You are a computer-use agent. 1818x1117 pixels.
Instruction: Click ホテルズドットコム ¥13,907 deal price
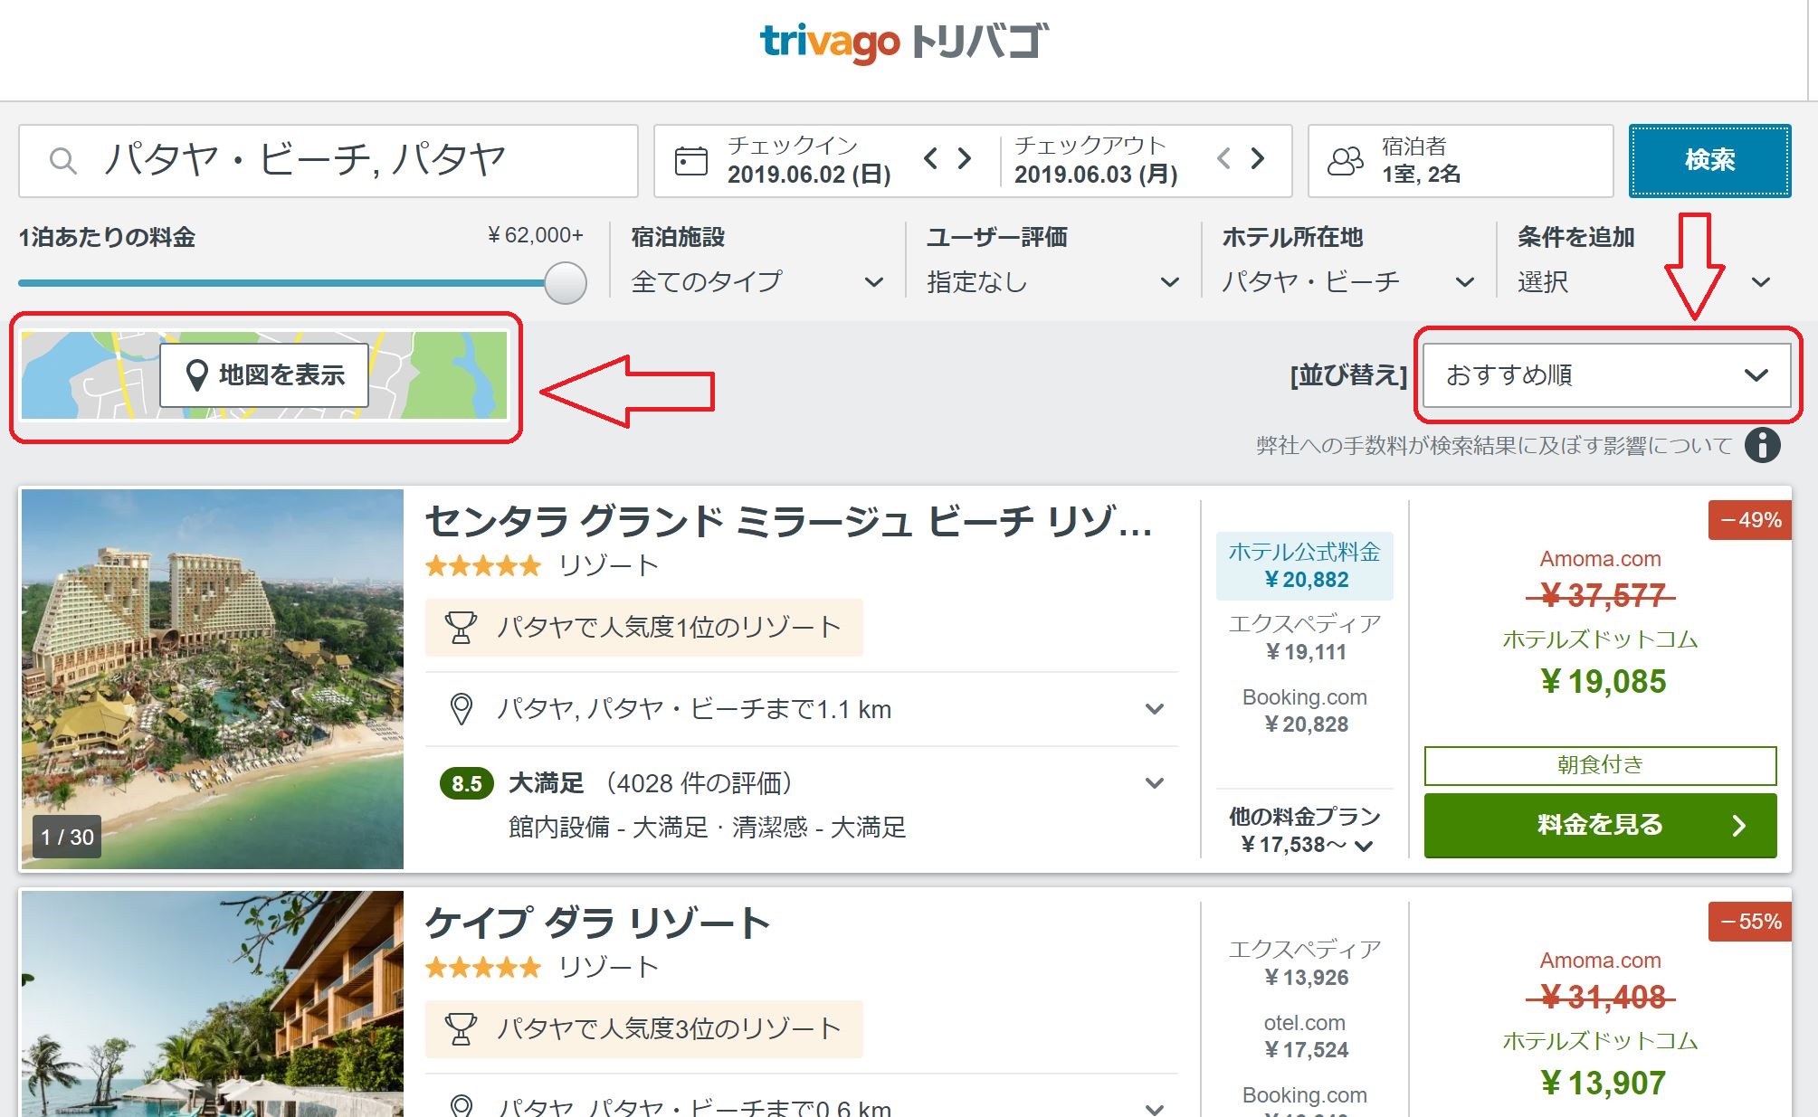click(x=1602, y=1083)
